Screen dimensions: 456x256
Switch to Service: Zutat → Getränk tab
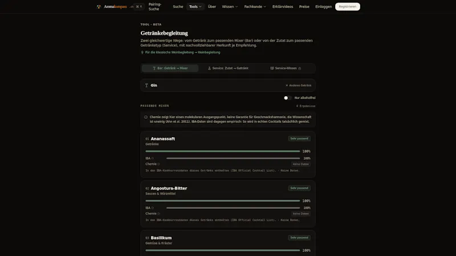click(x=228, y=68)
